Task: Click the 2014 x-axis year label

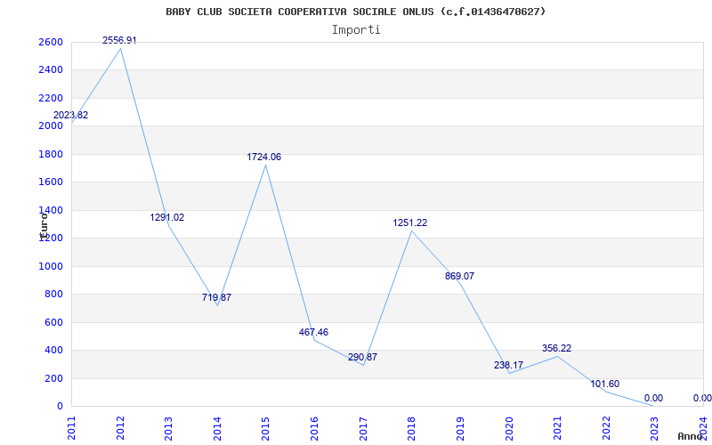Action: (x=217, y=428)
